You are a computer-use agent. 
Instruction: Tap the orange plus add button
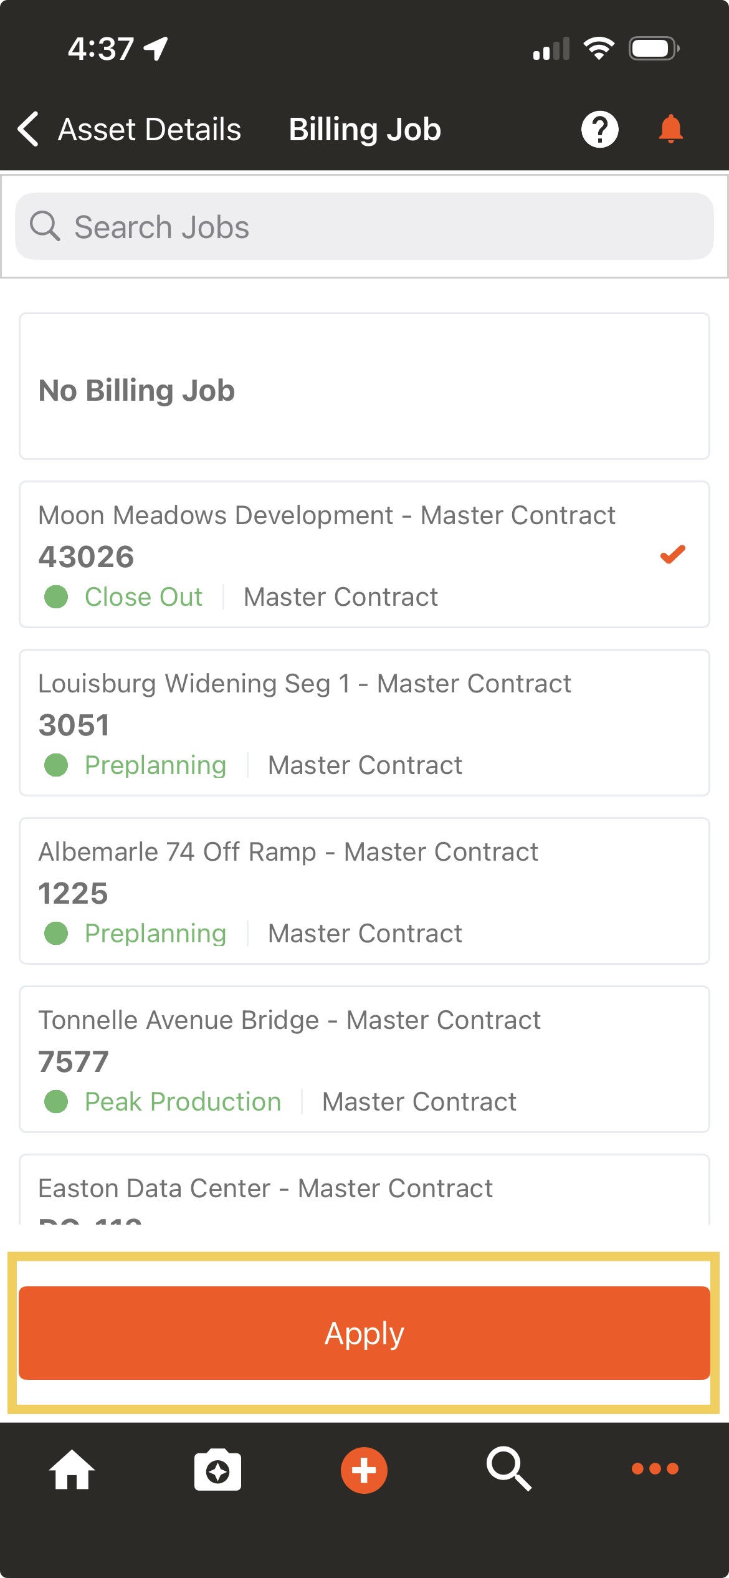pyautogui.click(x=364, y=1470)
